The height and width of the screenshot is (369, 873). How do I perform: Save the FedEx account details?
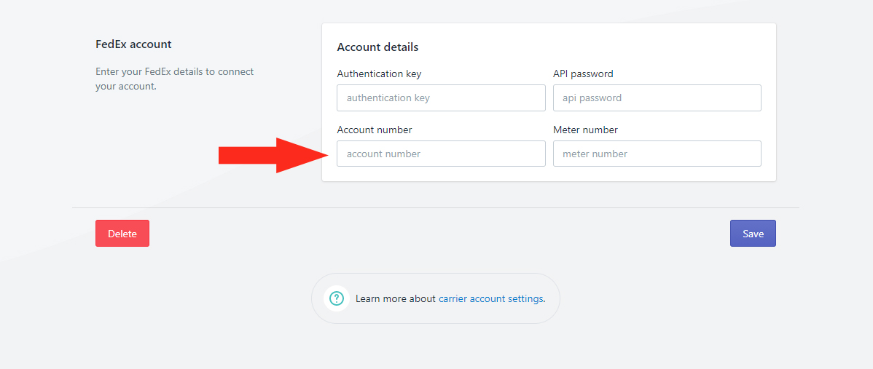tap(753, 234)
